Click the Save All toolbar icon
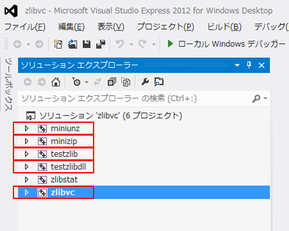 101,44
